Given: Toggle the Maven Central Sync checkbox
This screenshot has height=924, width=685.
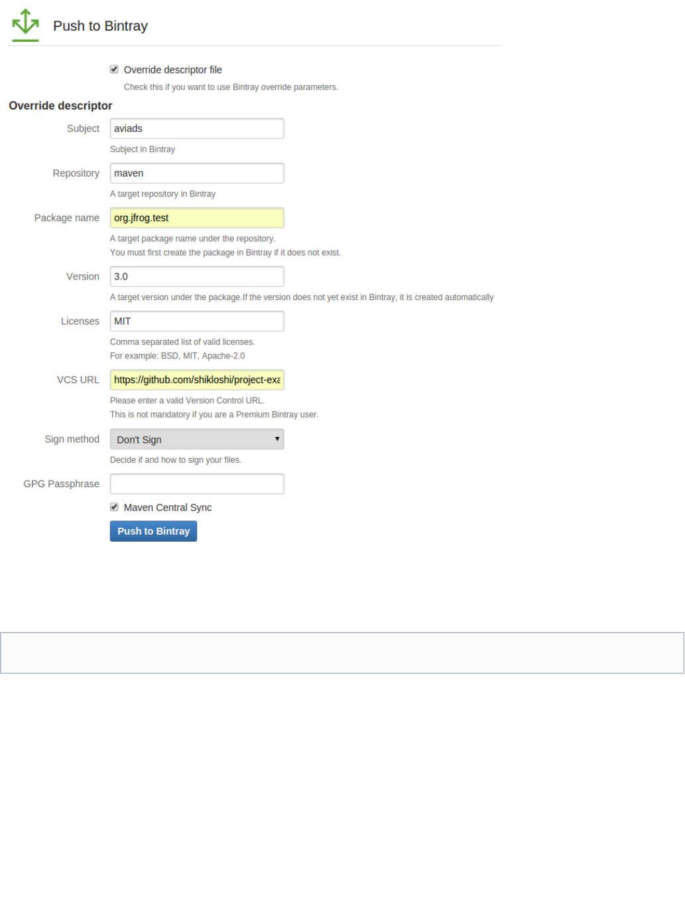Looking at the screenshot, I should point(114,507).
